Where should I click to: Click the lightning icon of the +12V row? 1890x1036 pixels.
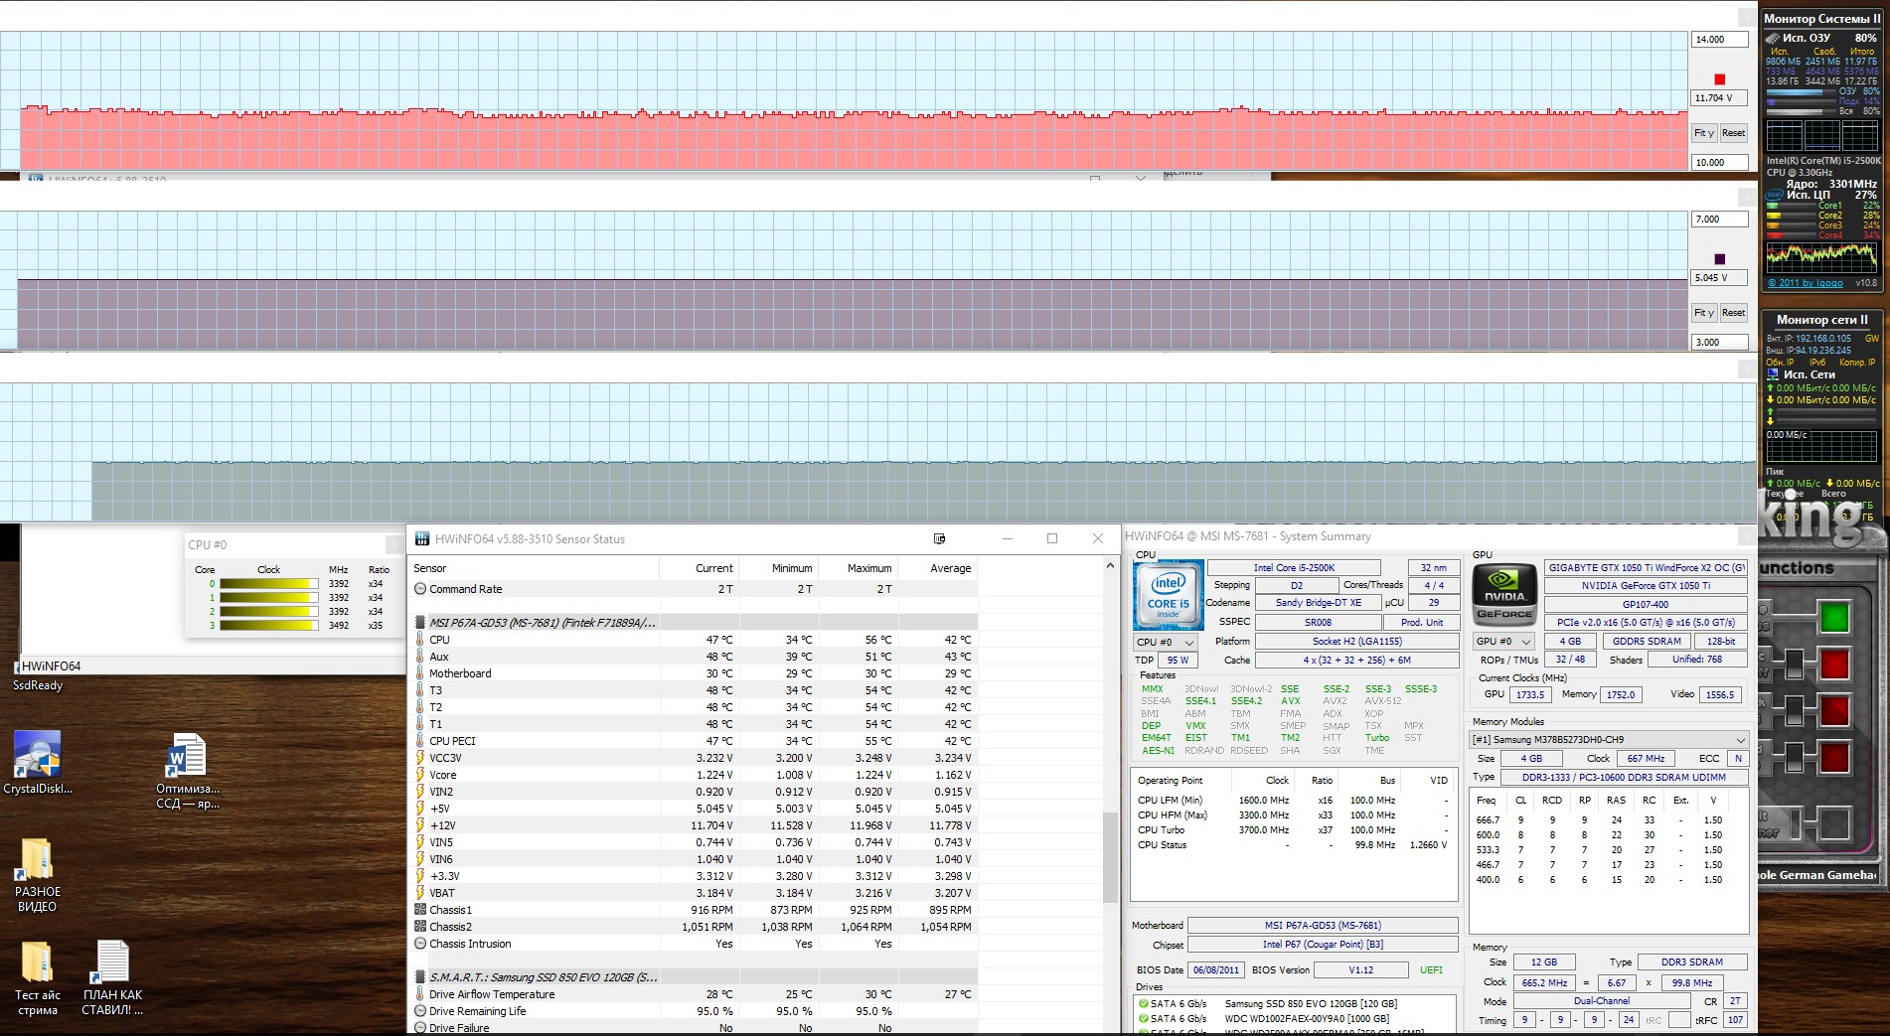tap(420, 825)
